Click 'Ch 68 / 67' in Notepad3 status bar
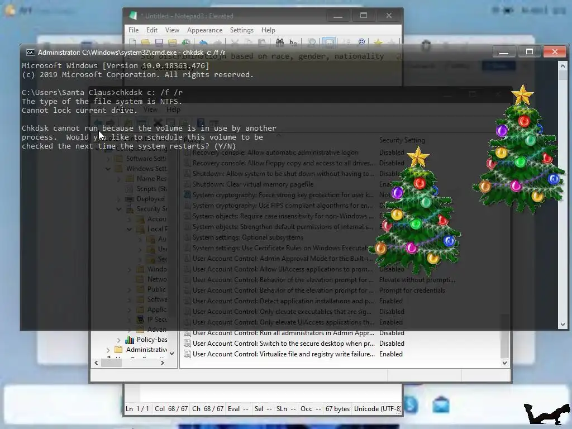 click(x=208, y=408)
